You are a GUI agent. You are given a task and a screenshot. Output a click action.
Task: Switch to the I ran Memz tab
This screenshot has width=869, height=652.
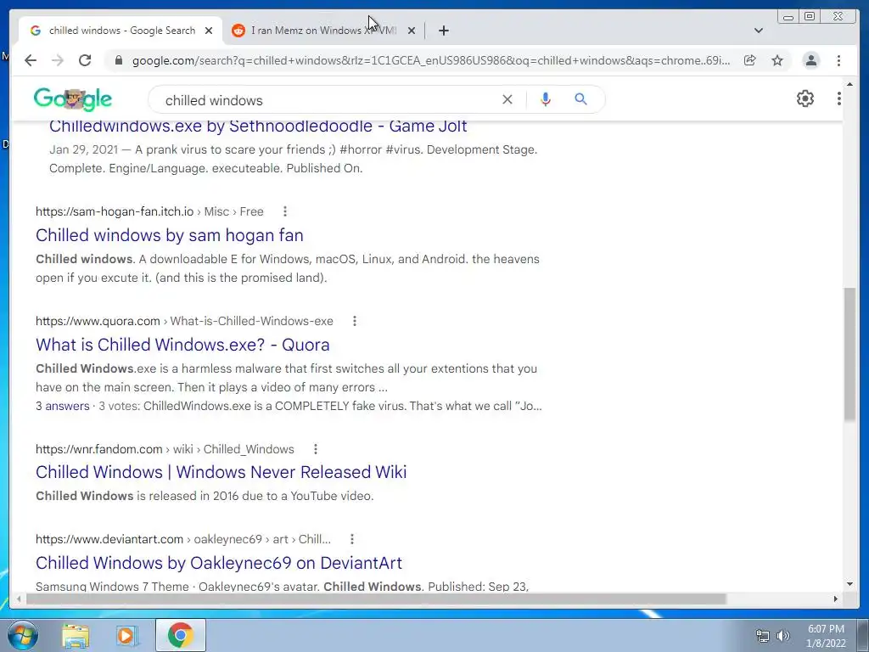324,31
